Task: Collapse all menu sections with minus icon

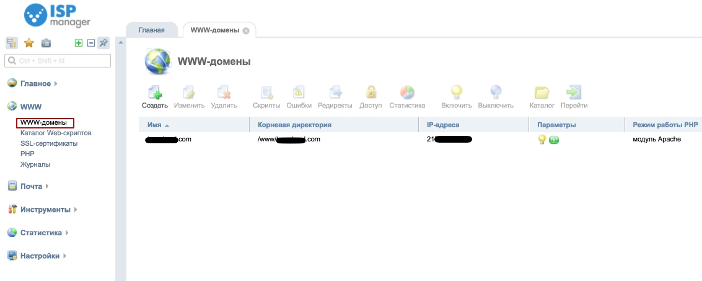Action: (90, 43)
